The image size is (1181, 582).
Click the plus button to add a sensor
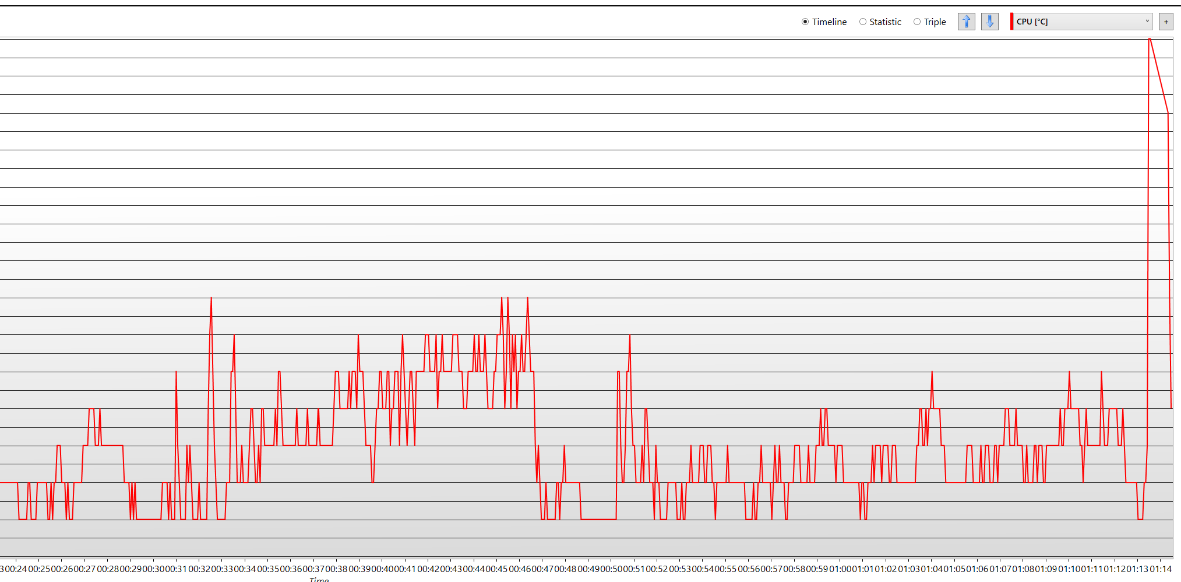click(x=1166, y=22)
